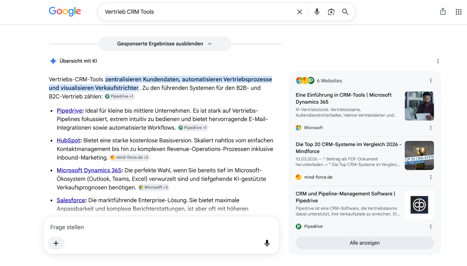The image size is (467, 266).
Task: Open Die Top 20 CRM-Systeme im Vergleich result
Action: (349, 148)
